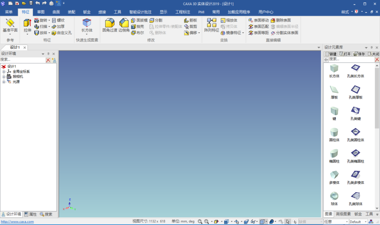Click the Save icon in quick access toolbar
Image resolution: width=380 pixels, height=225 pixels.
tap(31, 3)
